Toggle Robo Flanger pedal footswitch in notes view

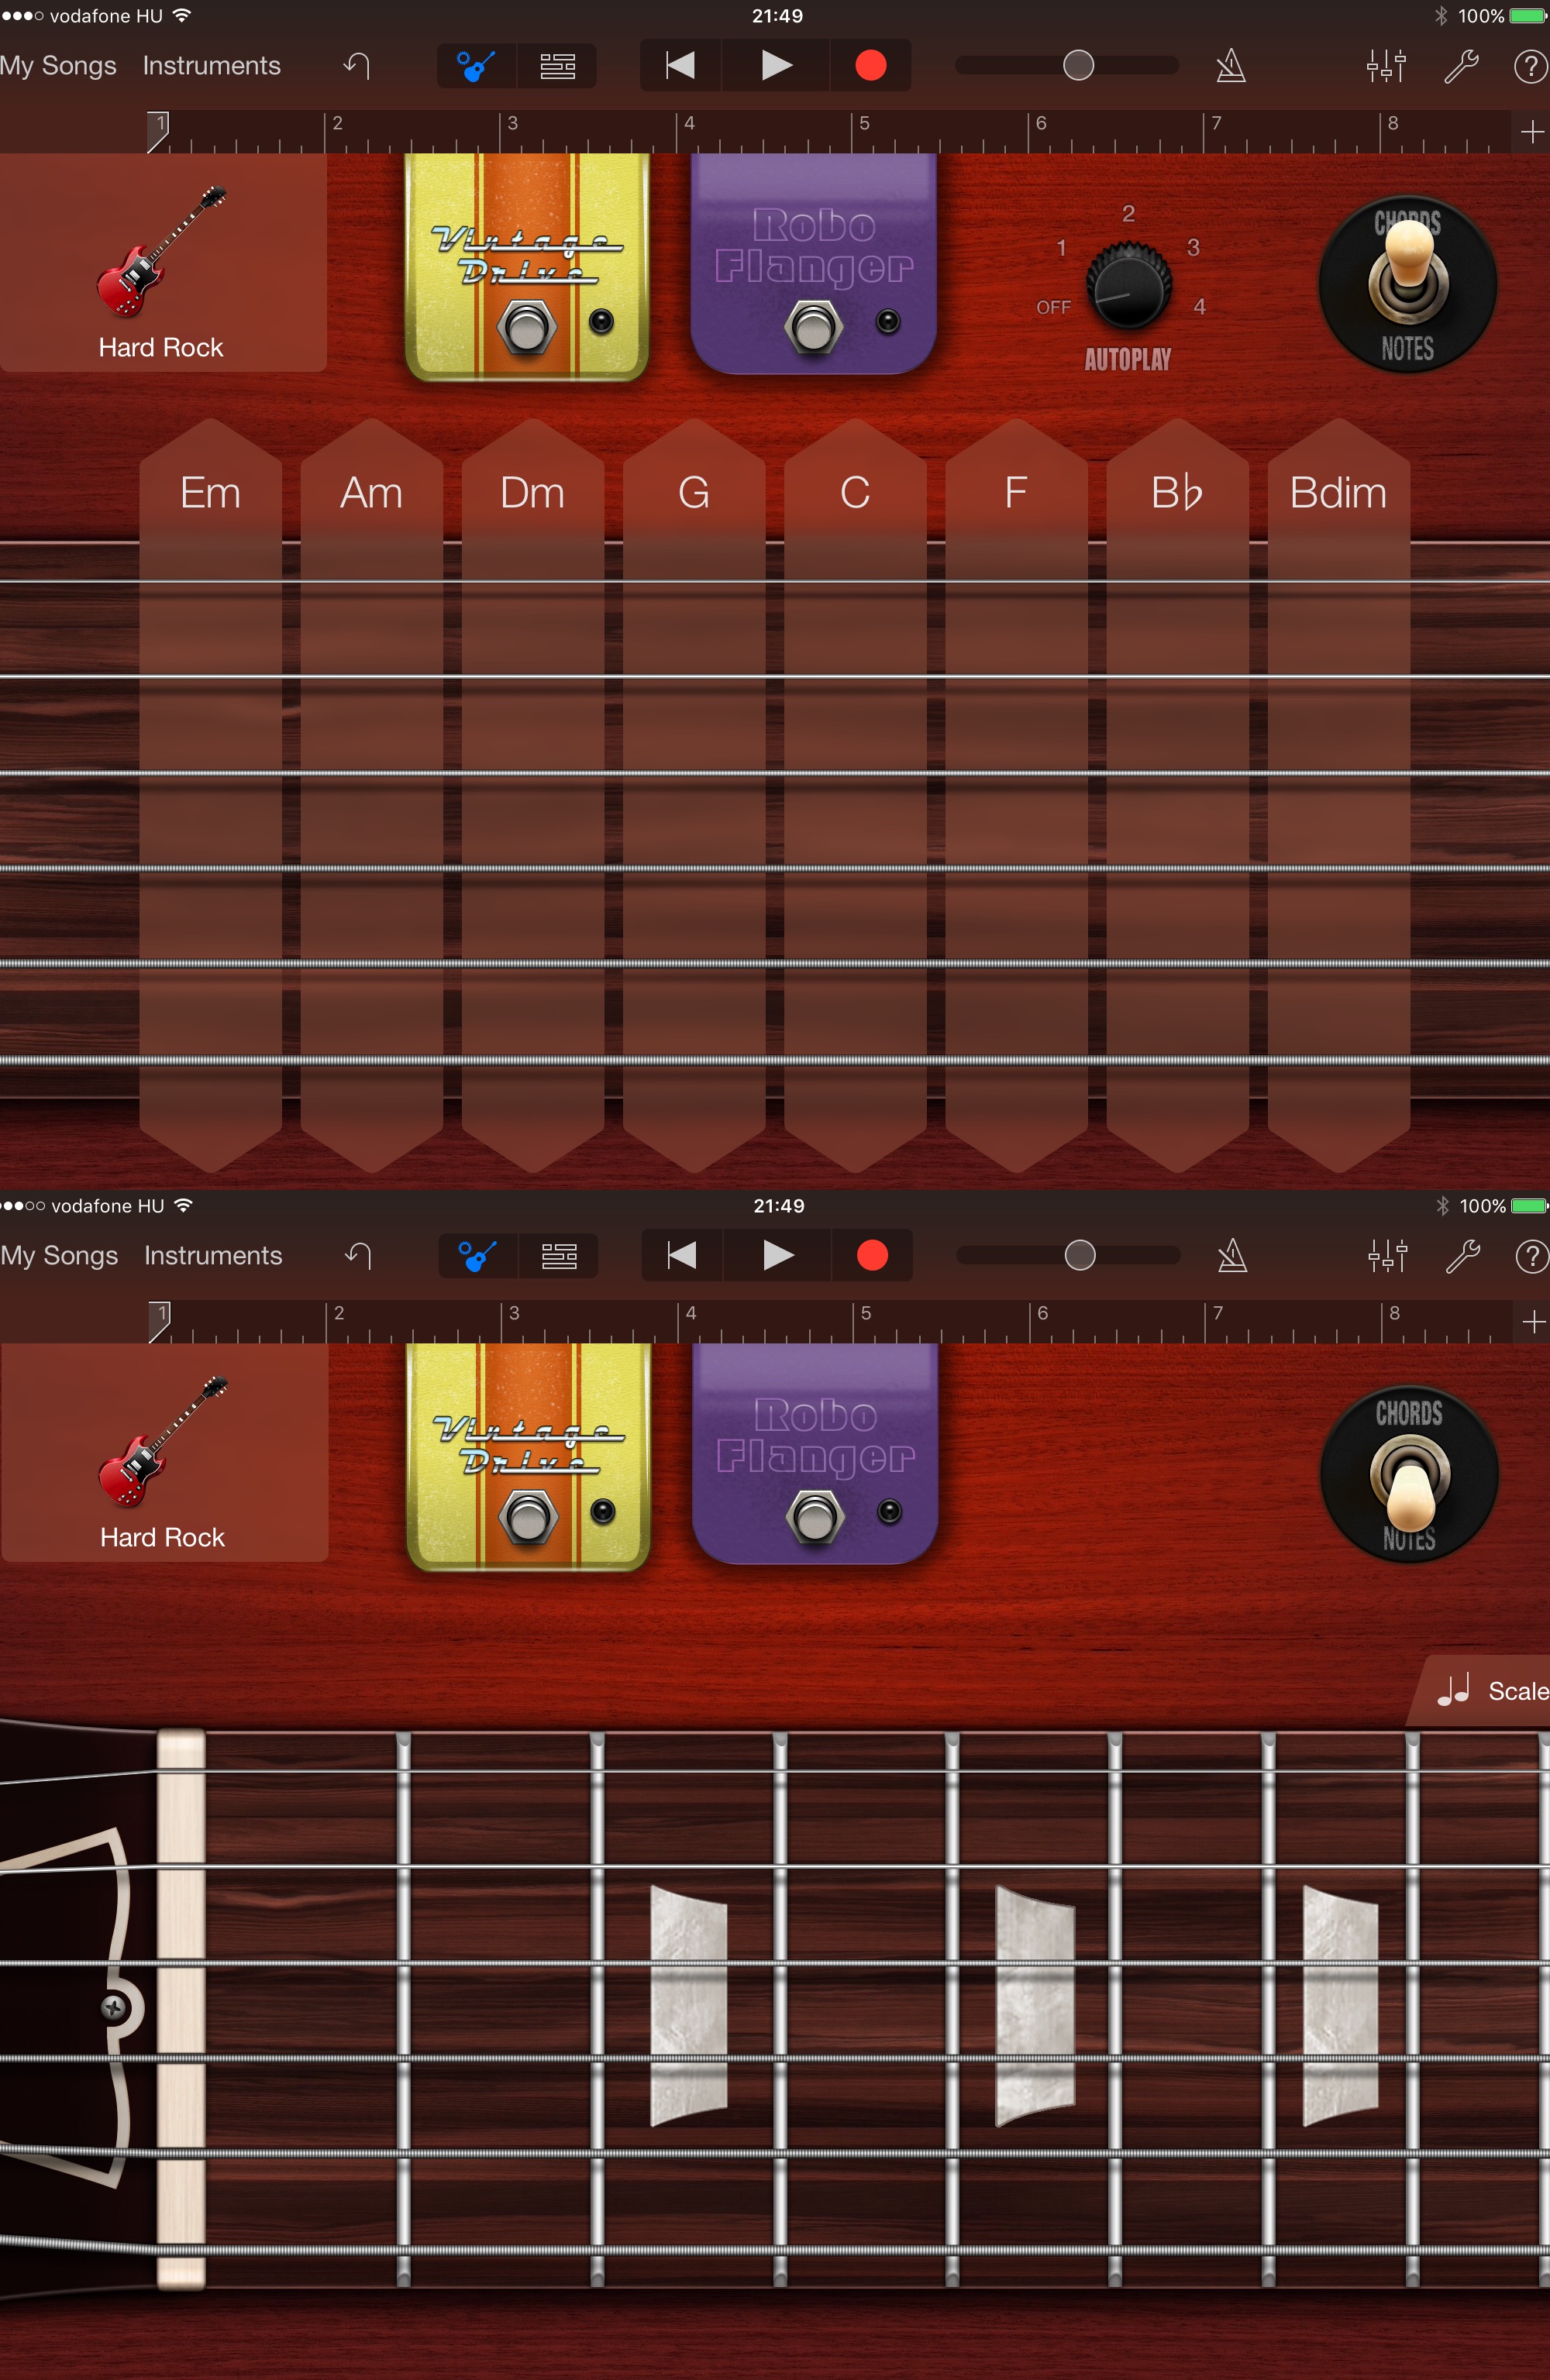point(815,1517)
